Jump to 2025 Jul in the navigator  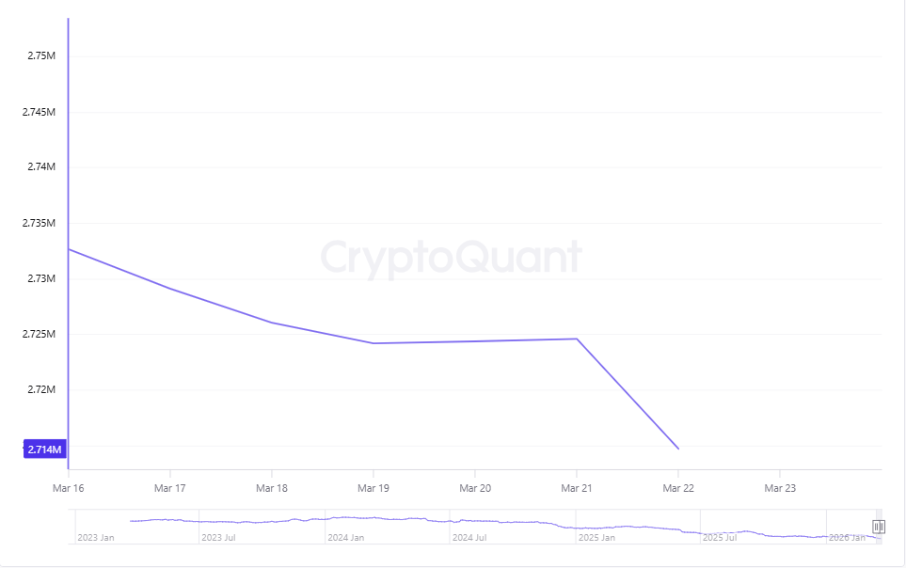point(719,538)
